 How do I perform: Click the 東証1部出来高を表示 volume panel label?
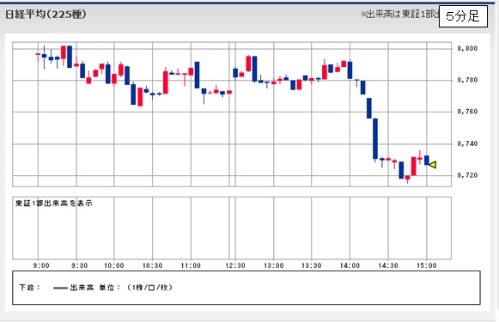(x=54, y=203)
